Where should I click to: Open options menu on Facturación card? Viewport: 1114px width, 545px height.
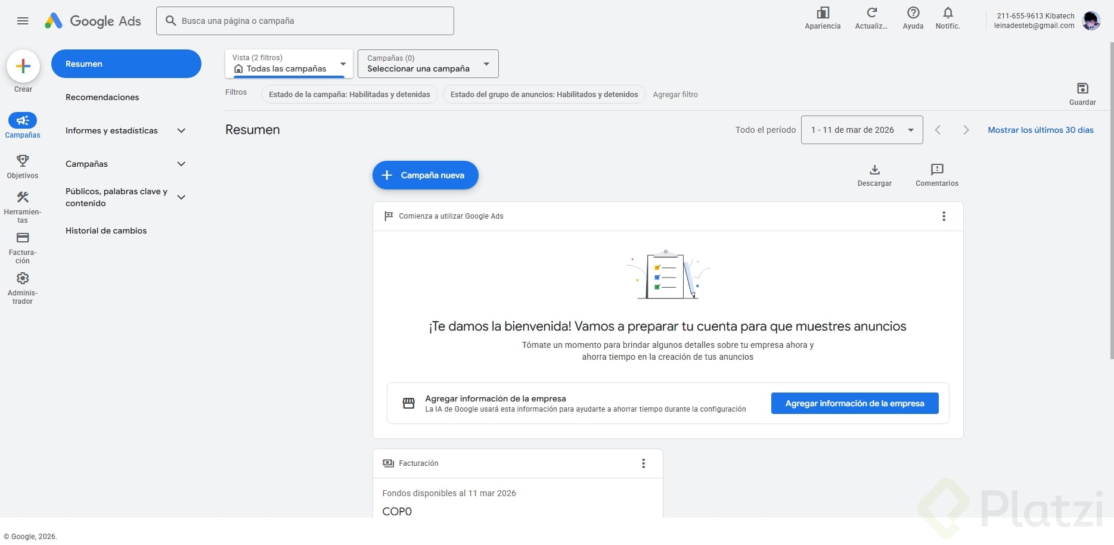pyautogui.click(x=643, y=463)
